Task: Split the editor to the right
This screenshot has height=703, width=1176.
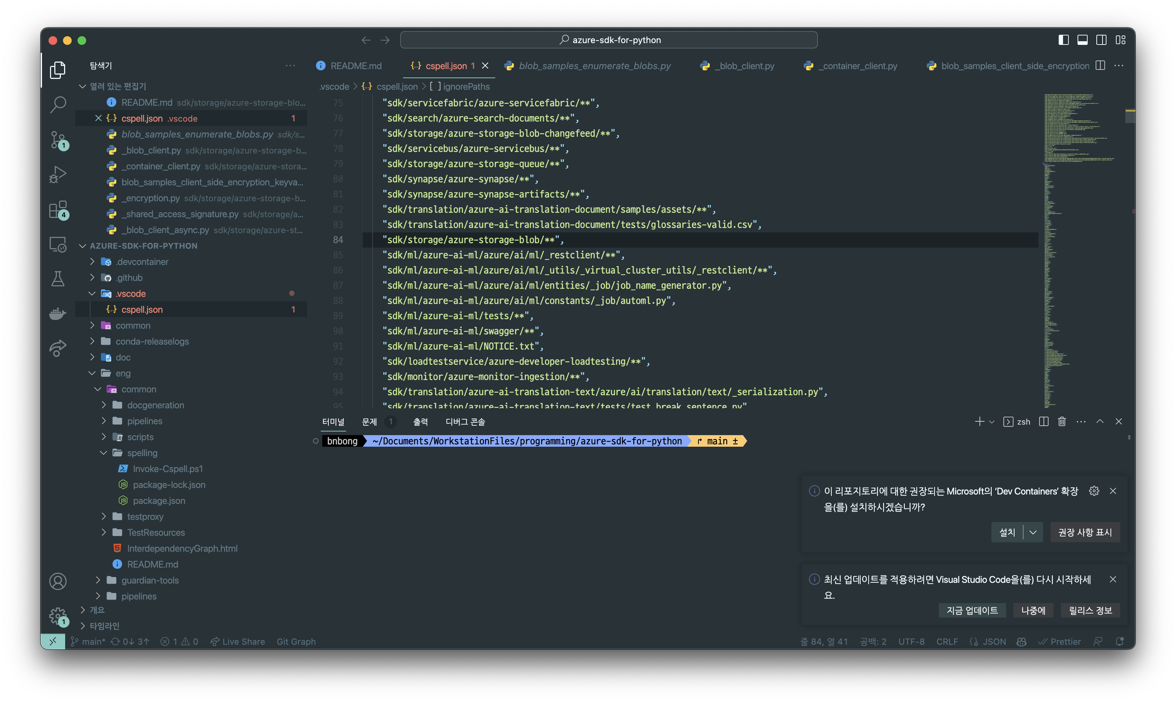Action: (x=1100, y=66)
